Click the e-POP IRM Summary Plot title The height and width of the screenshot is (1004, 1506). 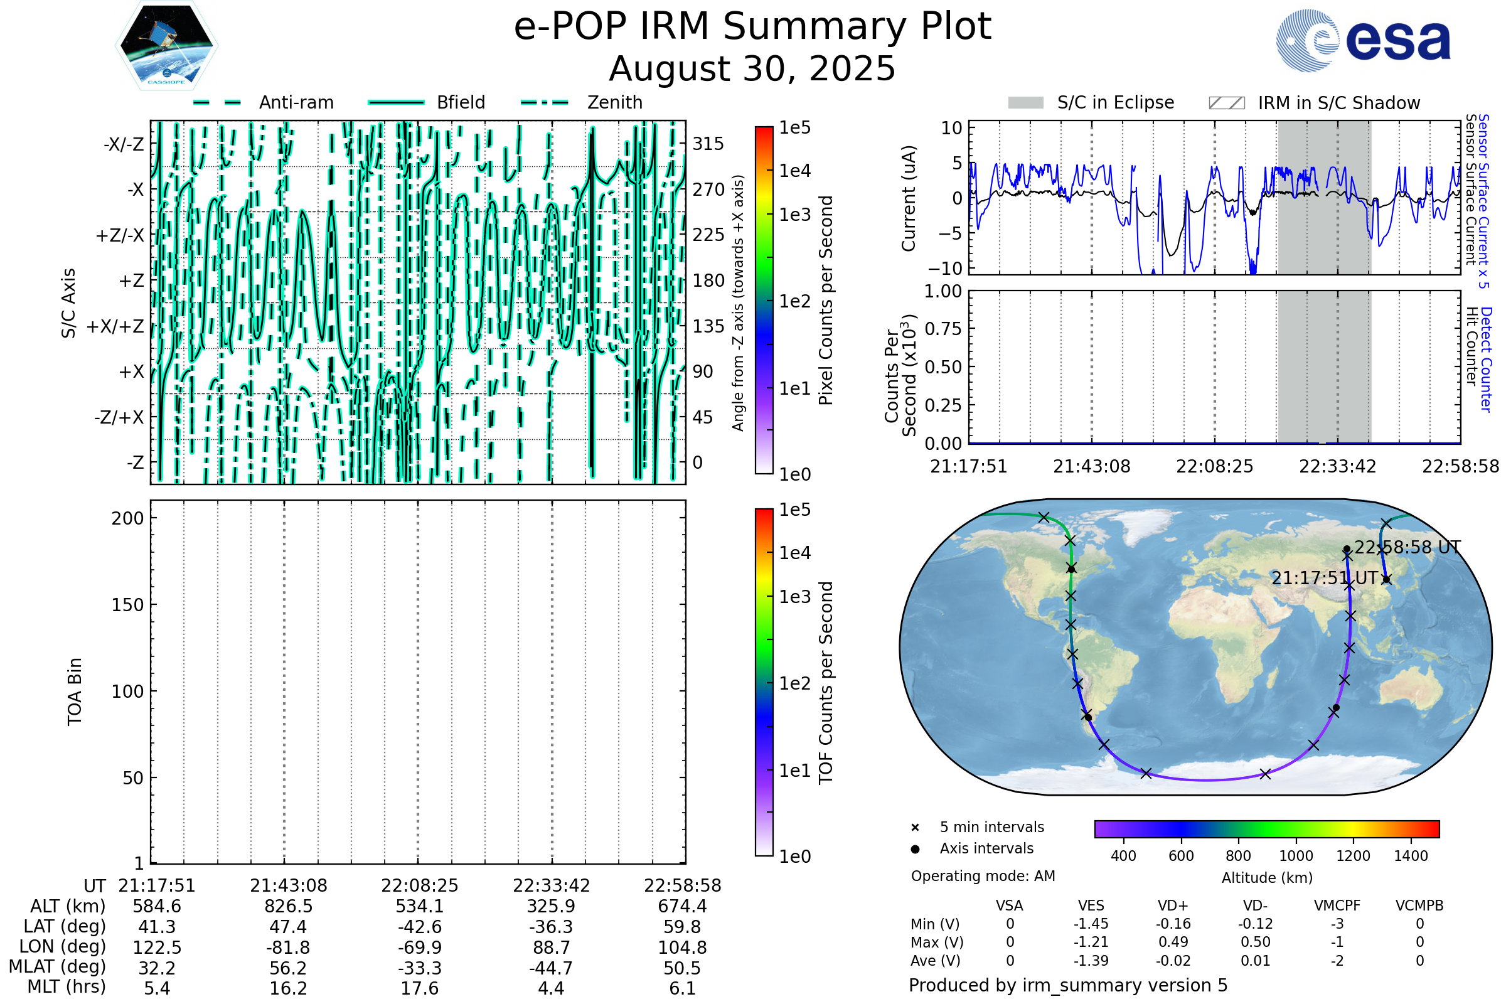pos(752,27)
